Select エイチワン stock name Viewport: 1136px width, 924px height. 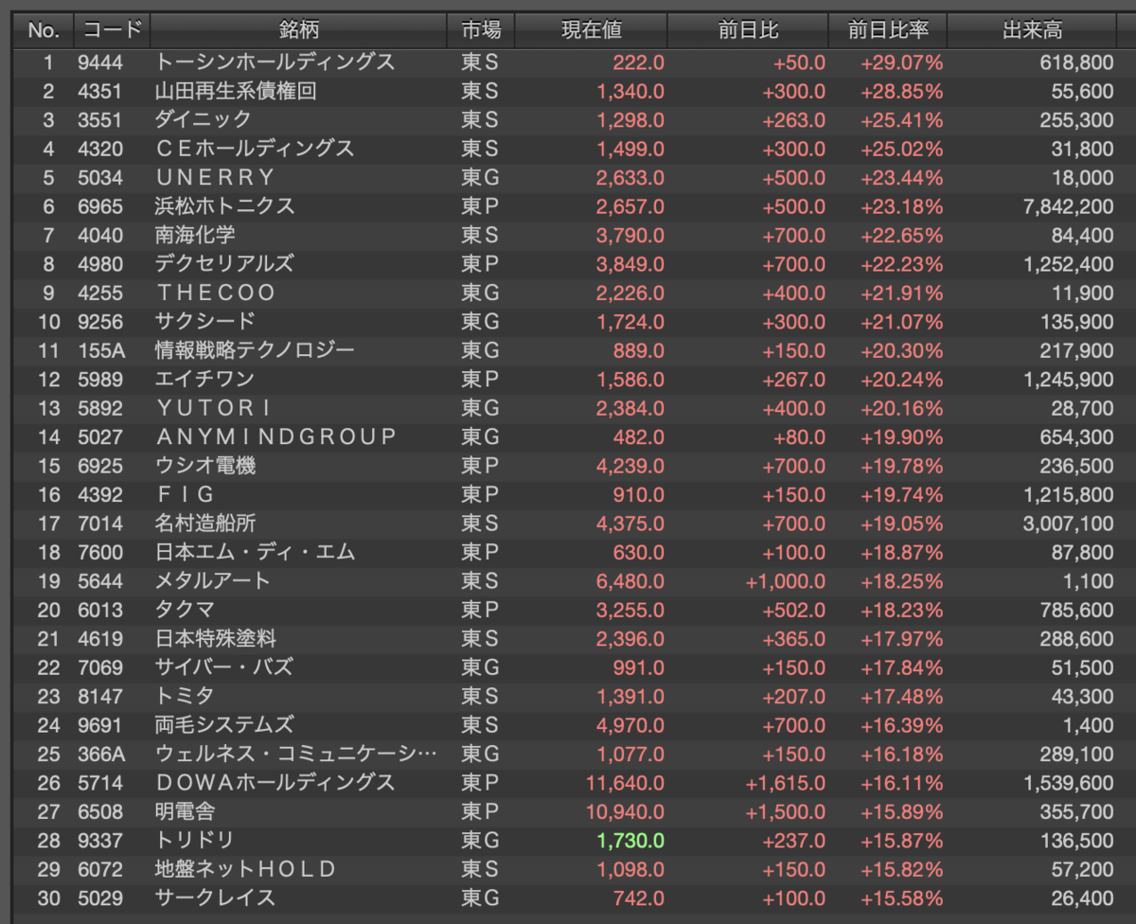[205, 380]
